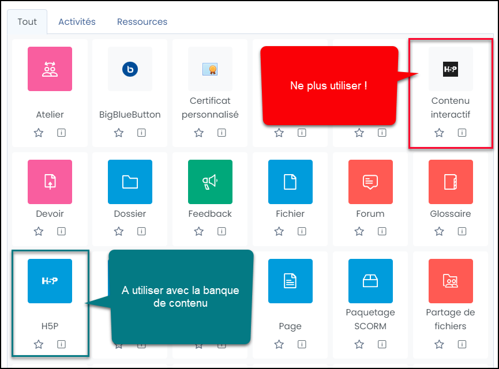Viewport: 499px width, 369px height.
Task: Star the Forum activity
Action: pos(359,231)
